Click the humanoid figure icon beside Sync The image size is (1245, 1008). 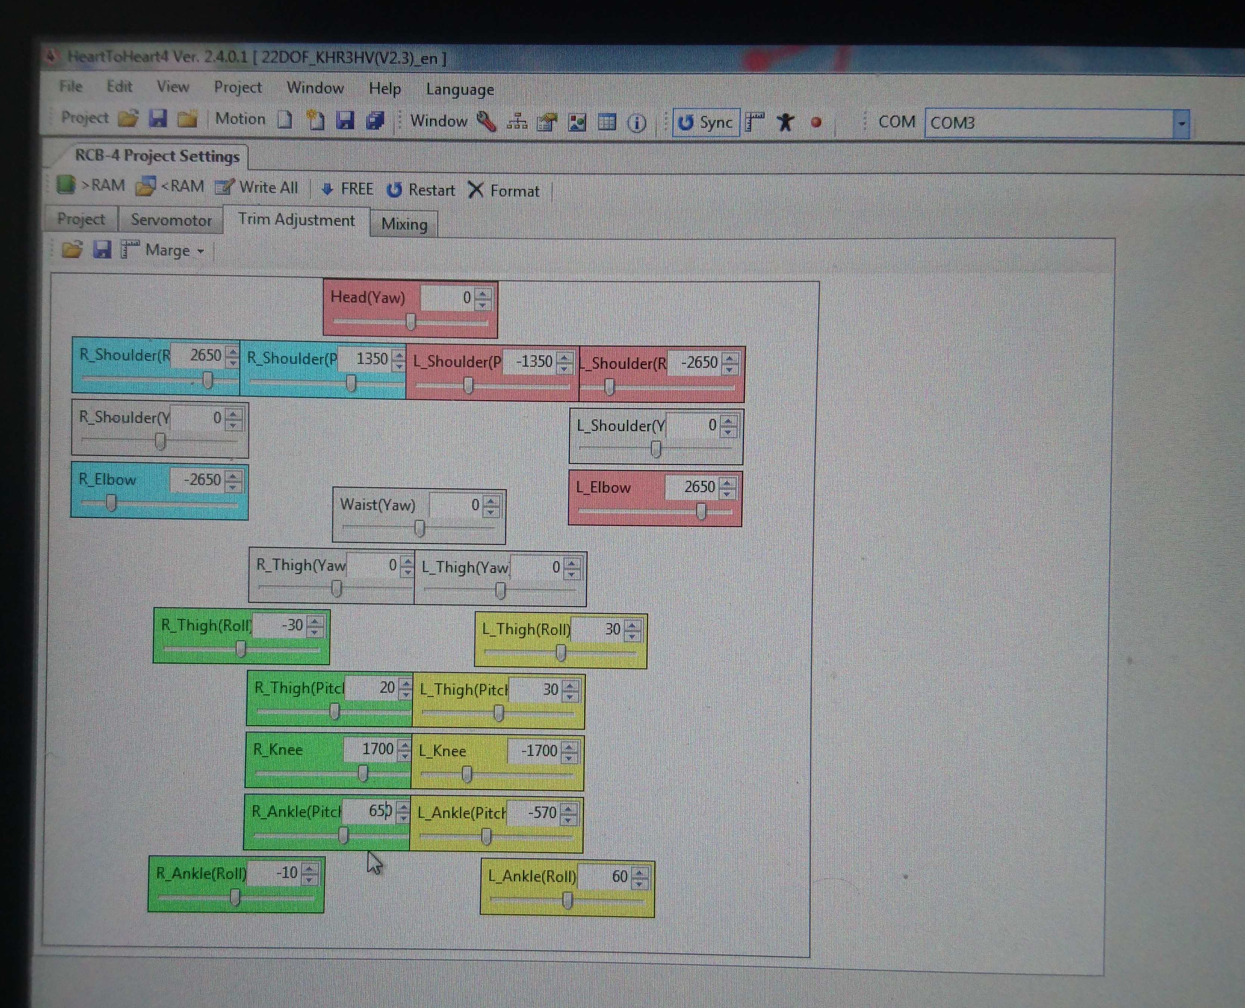click(785, 123)
